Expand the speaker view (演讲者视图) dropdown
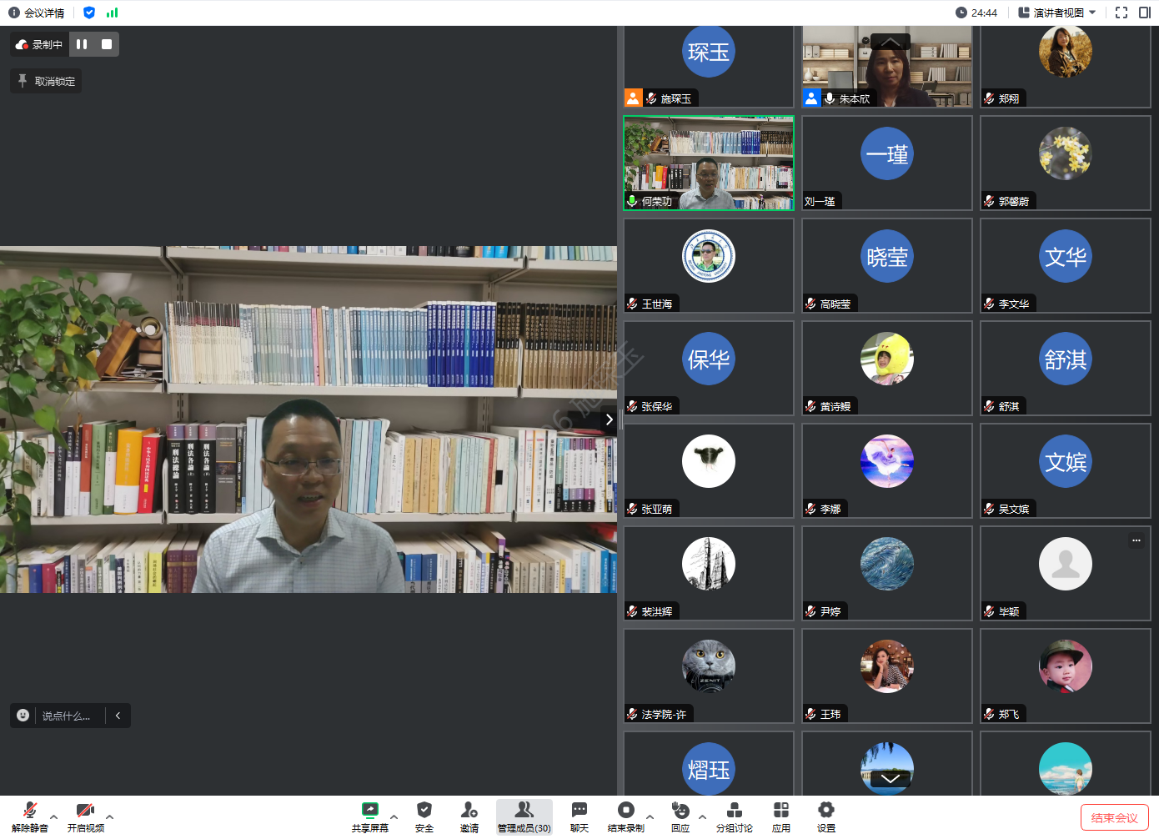The height and width of the screenshot is (839, 1159). click(1057, 13)
